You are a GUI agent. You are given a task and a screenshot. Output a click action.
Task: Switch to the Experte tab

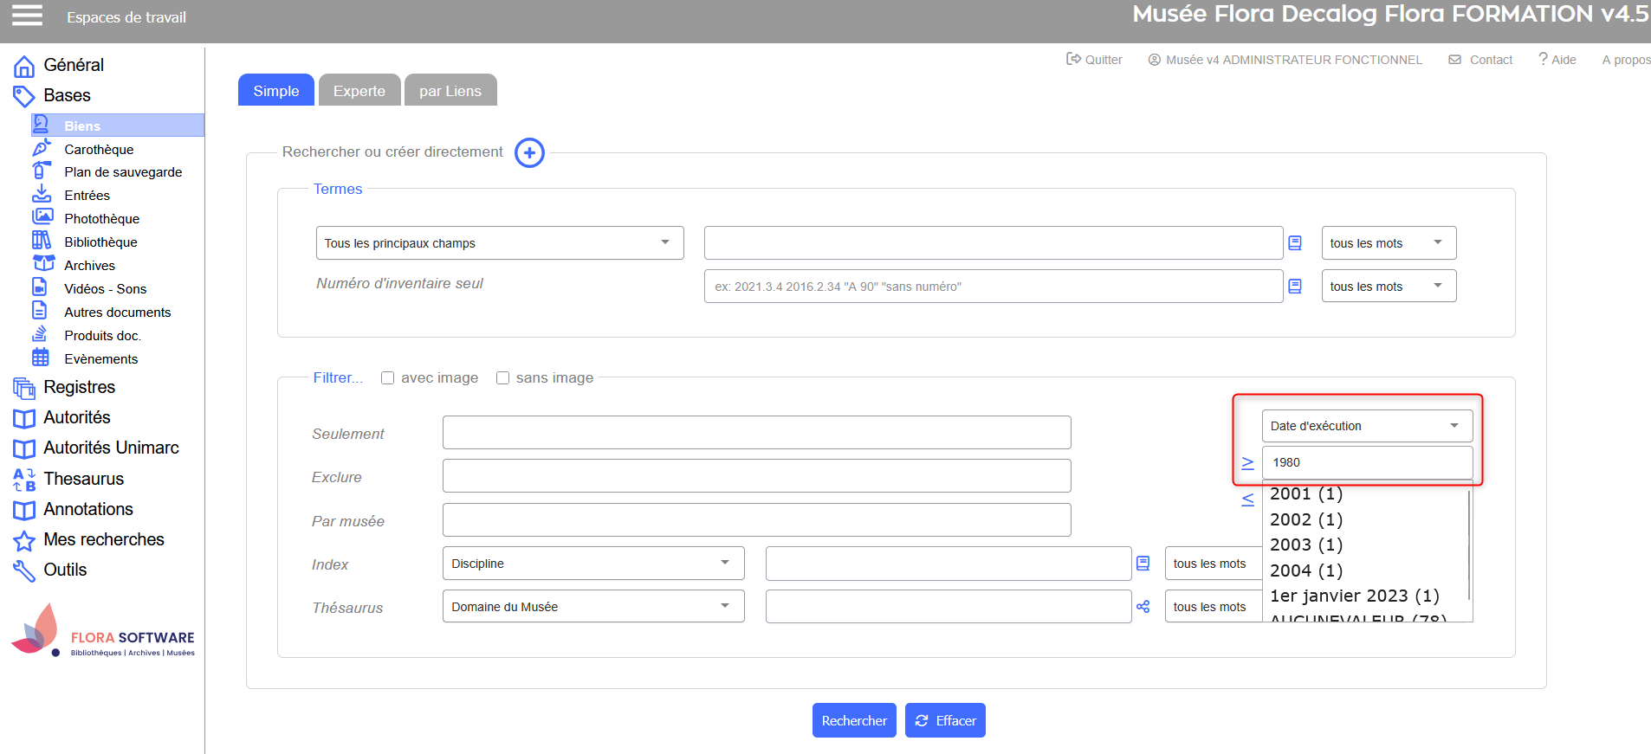[x=359, y=91]
